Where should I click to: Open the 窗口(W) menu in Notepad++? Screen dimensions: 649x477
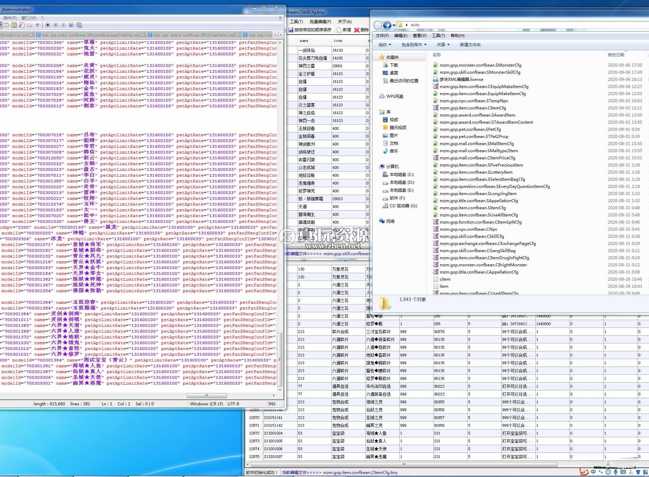(x=29, y=18)
